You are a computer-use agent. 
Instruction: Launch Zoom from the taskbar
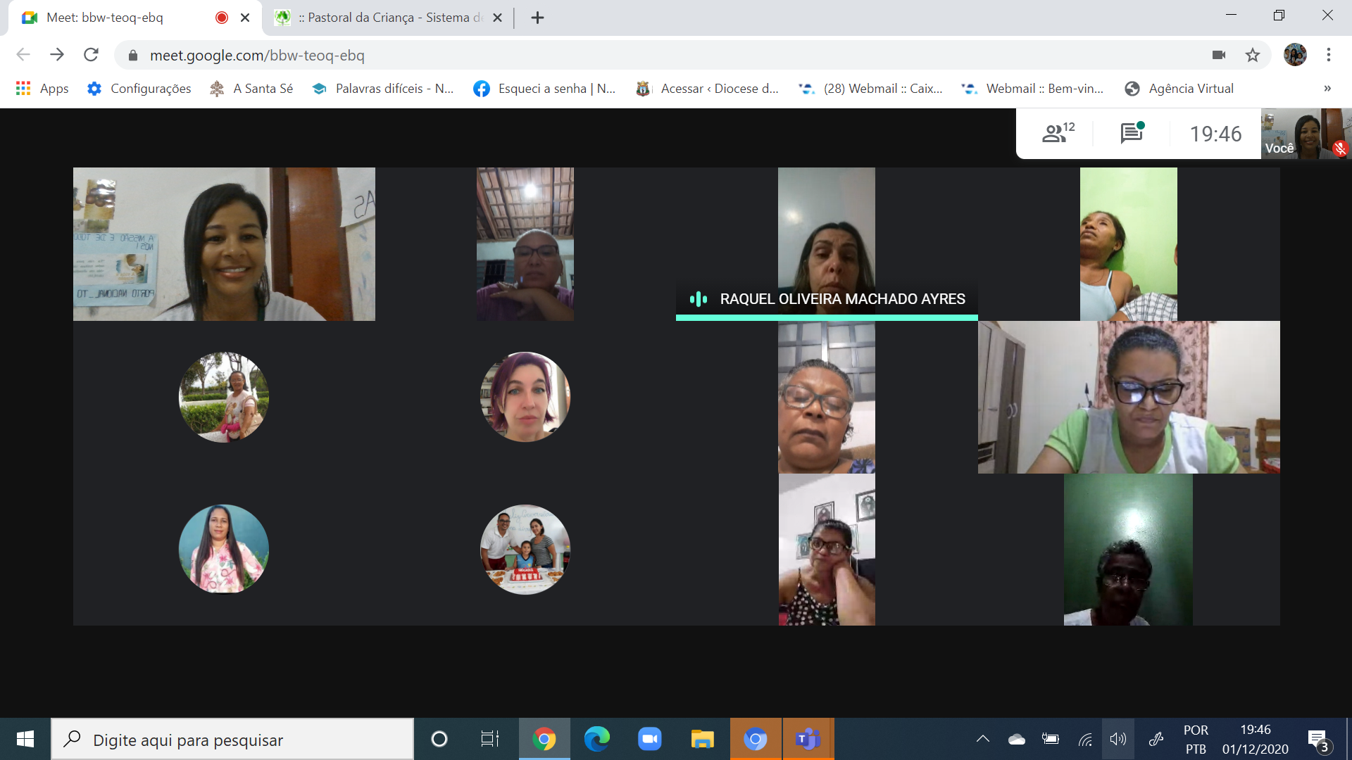pos(649,739)
